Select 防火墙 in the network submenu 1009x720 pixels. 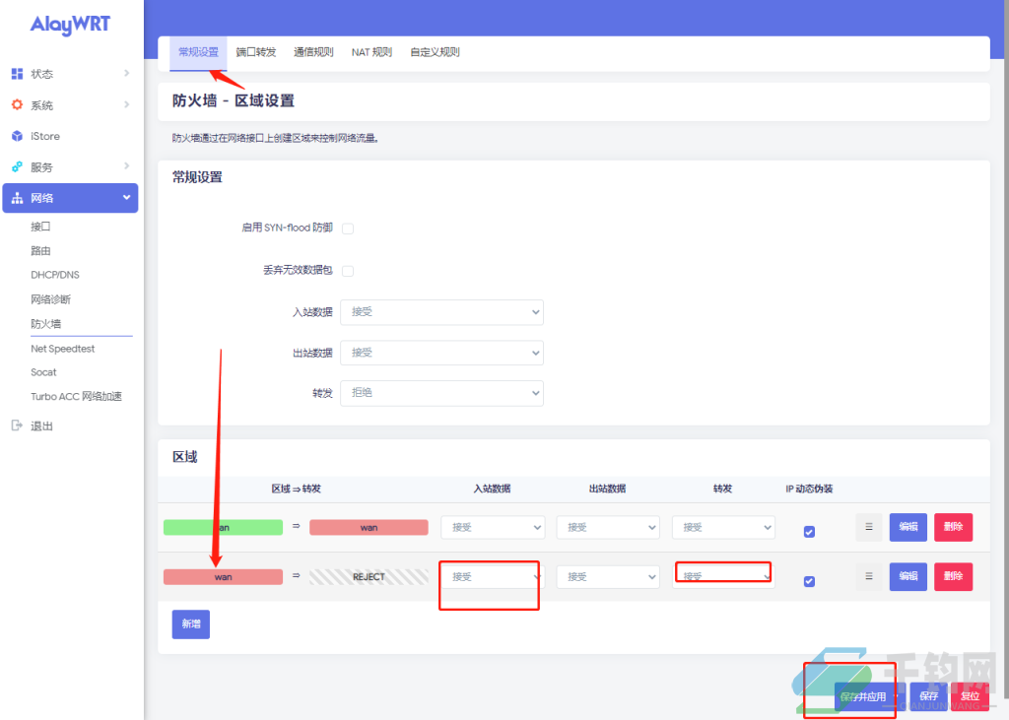tap(49, 323)
